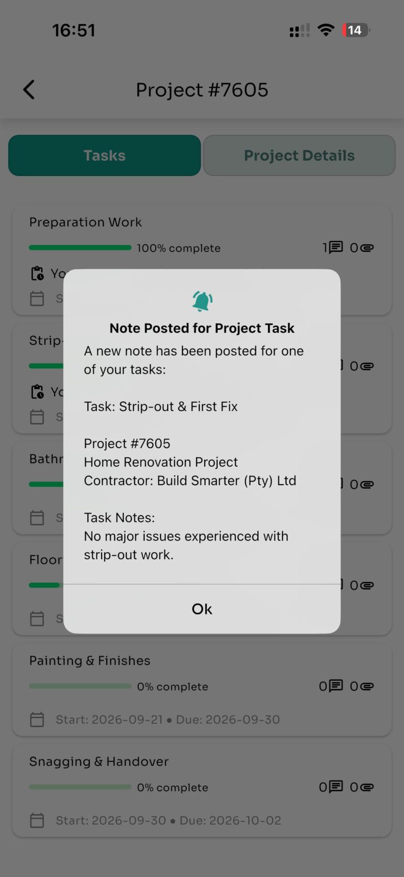This screenshot has height=877, width=404.
Task: Click the battery indicator in status bar
Action: 356,30
